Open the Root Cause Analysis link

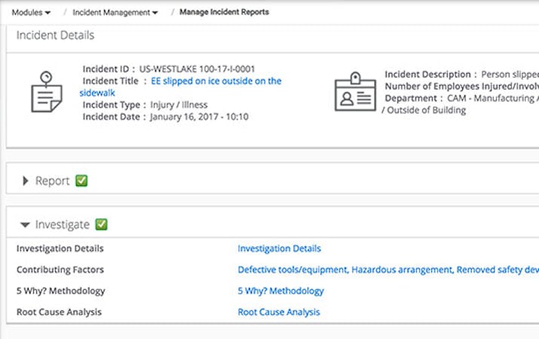pos(279,312)
